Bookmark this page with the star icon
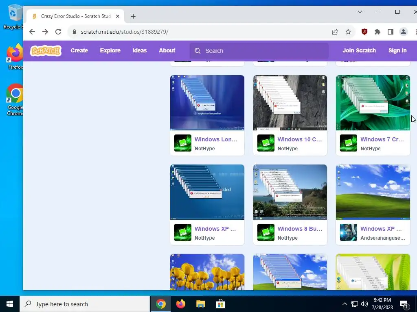 click(348, 32)
